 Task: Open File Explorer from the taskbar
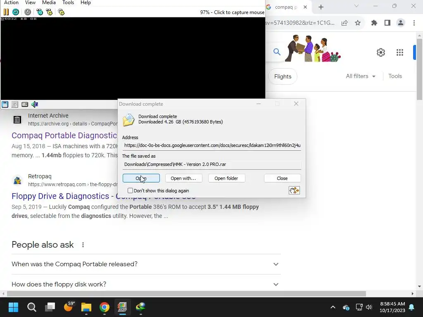tap(86, 307)
